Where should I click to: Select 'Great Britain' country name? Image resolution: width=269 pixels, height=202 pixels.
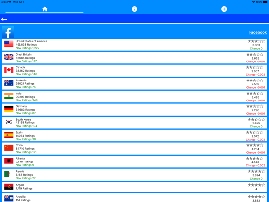[23, 54]
